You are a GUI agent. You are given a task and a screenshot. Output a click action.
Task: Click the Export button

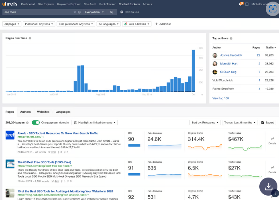pos(267,122)
